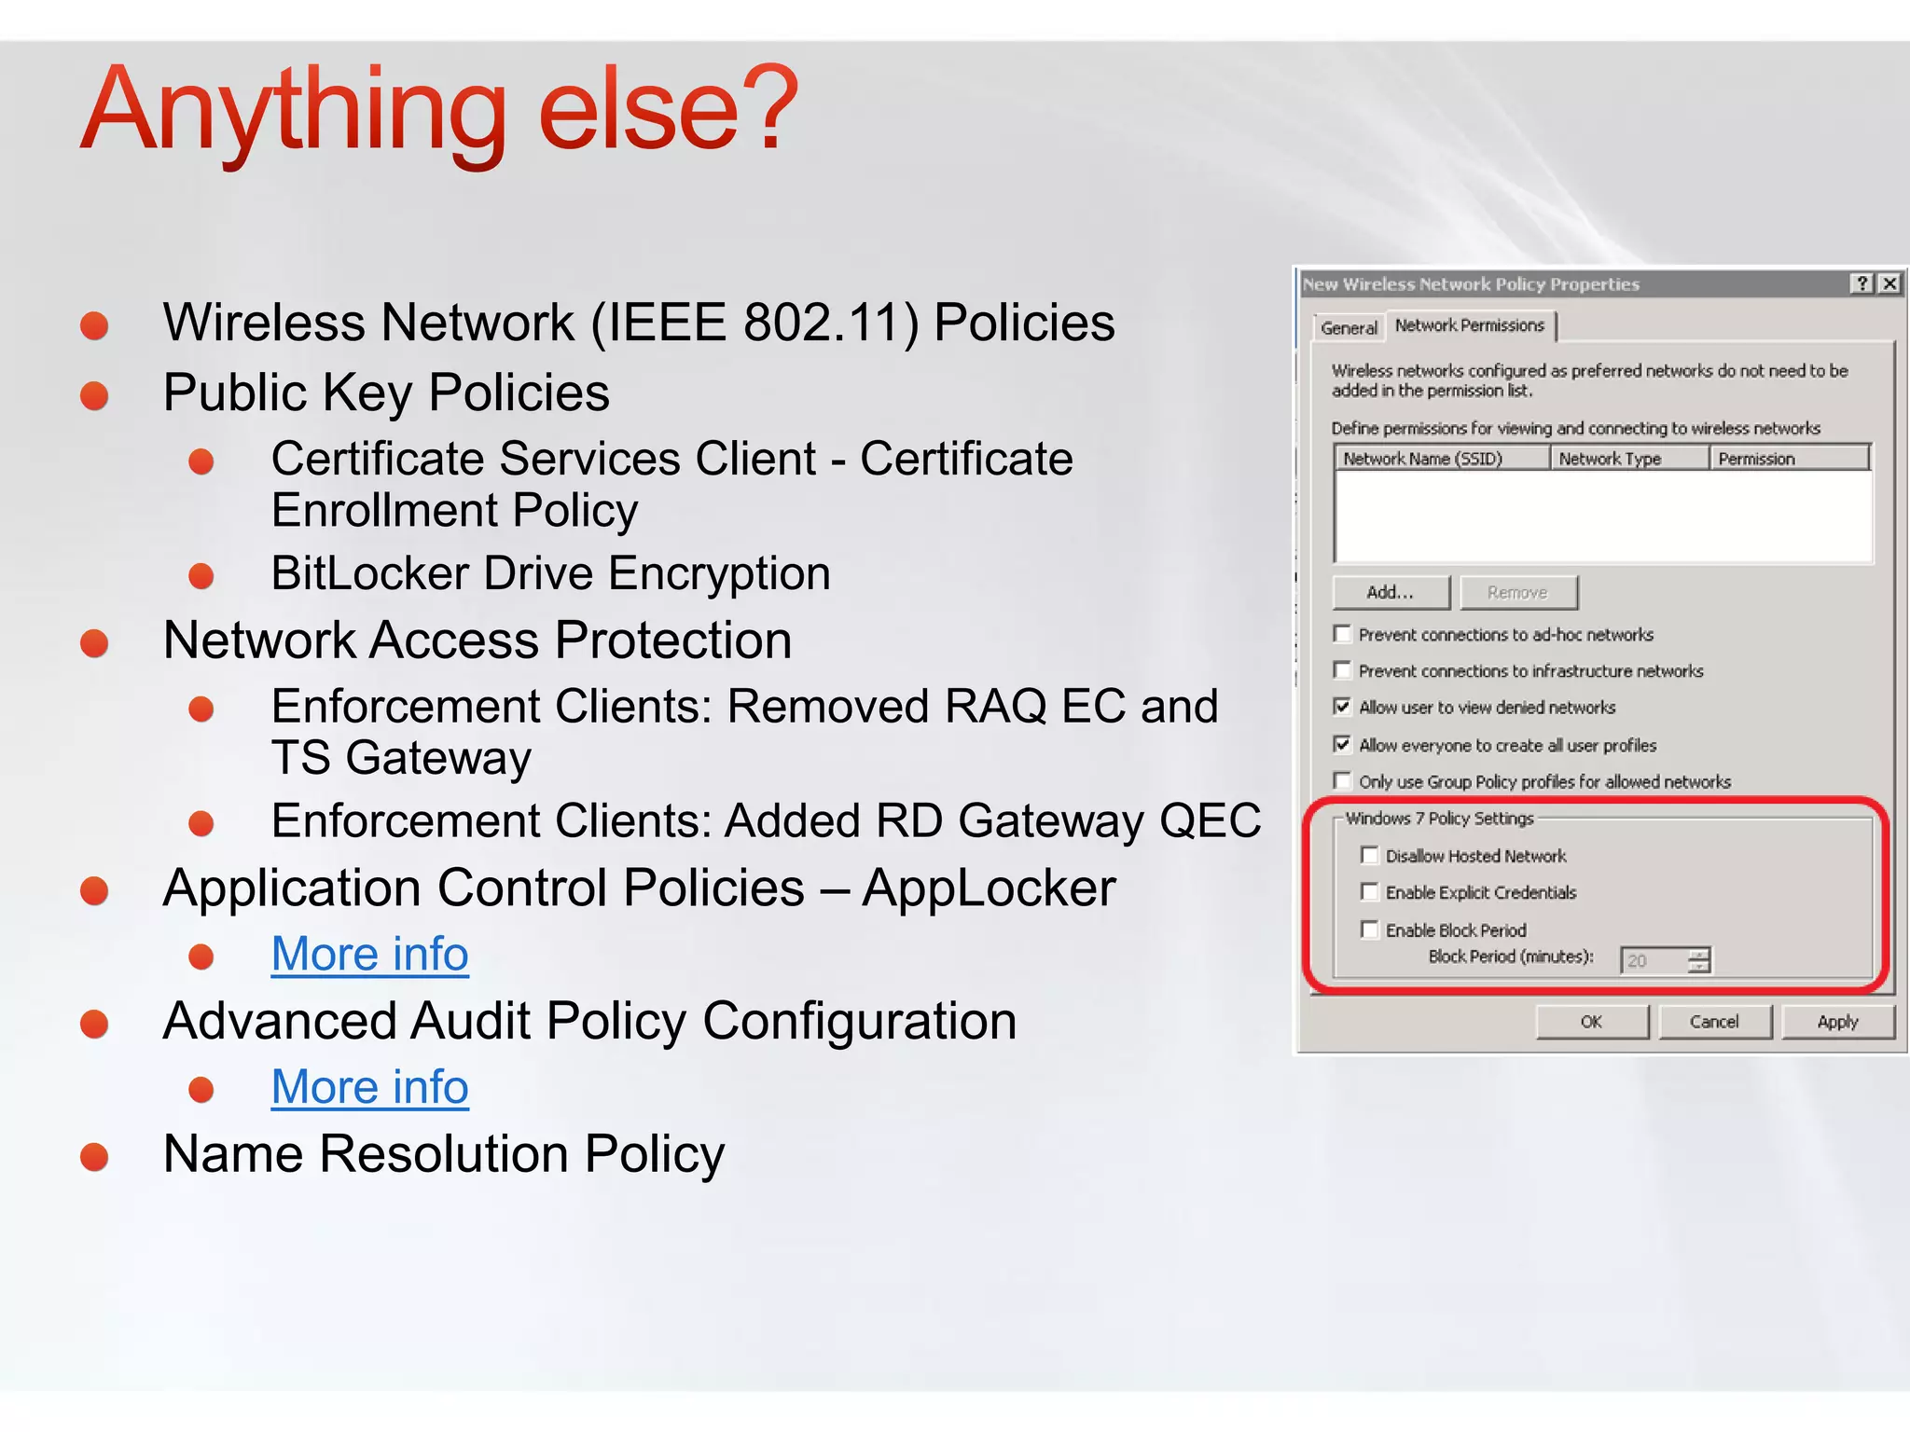The width and height of the screenshot is (1910, 1432).
Task: Enable Block Period checkbox
Action: (x=1369, y=929)
